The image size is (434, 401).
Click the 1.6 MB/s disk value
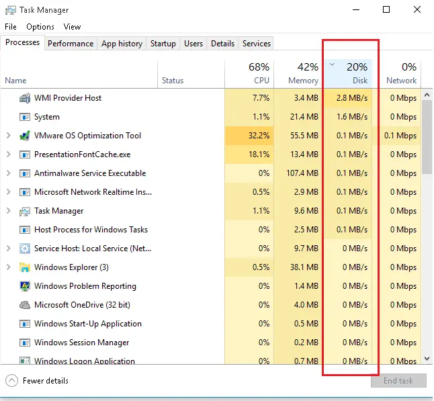(352, 117)
